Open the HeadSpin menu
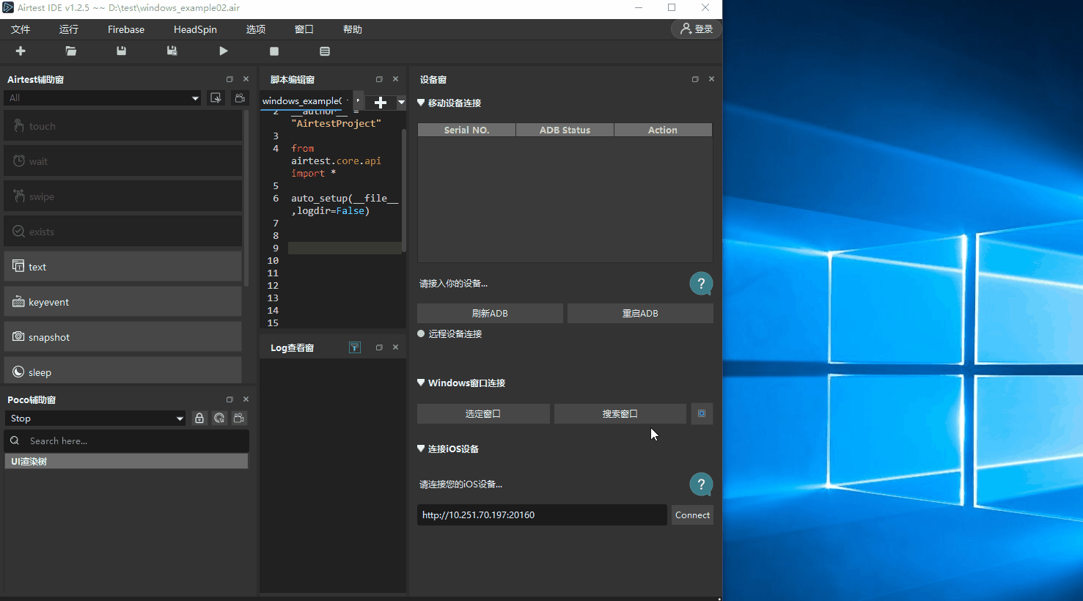 [x=195, y=29]
